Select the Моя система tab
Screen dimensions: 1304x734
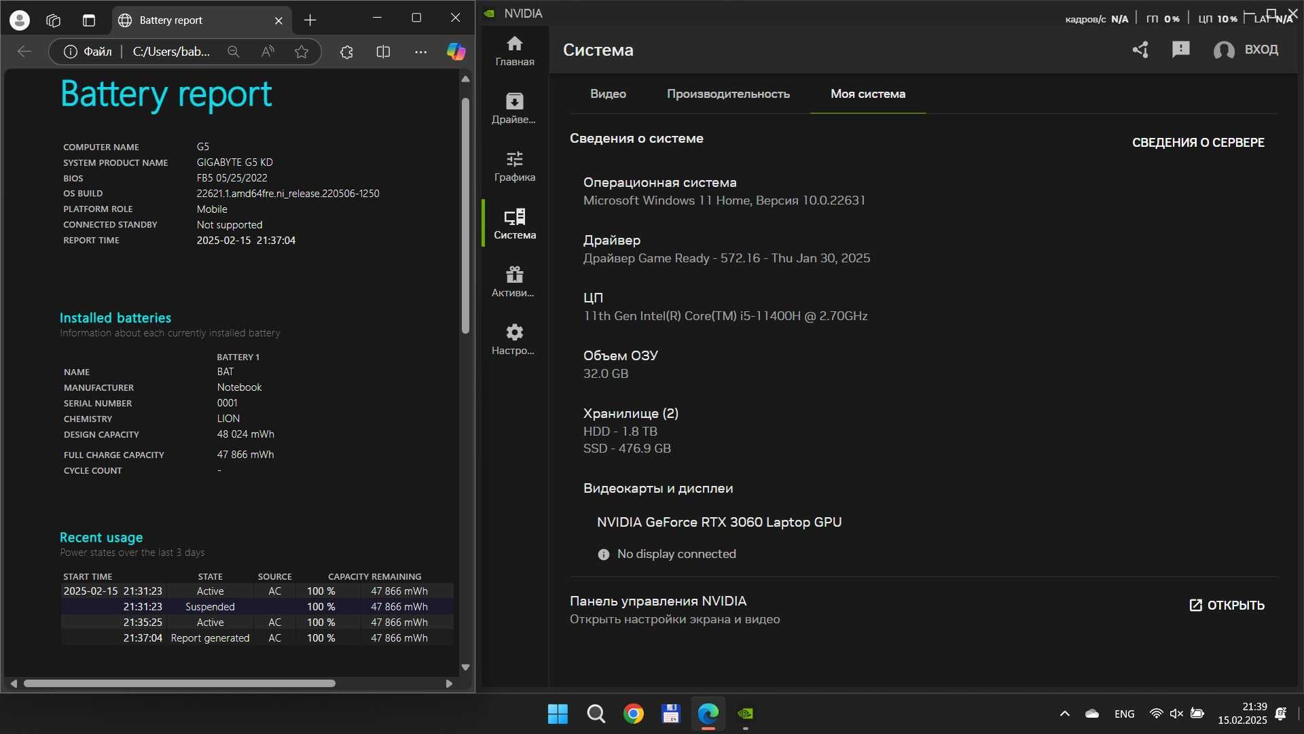coord(868,94)
